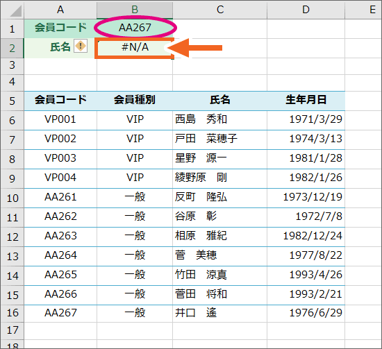Click cell B1 containing AA267

pos(135,28)
